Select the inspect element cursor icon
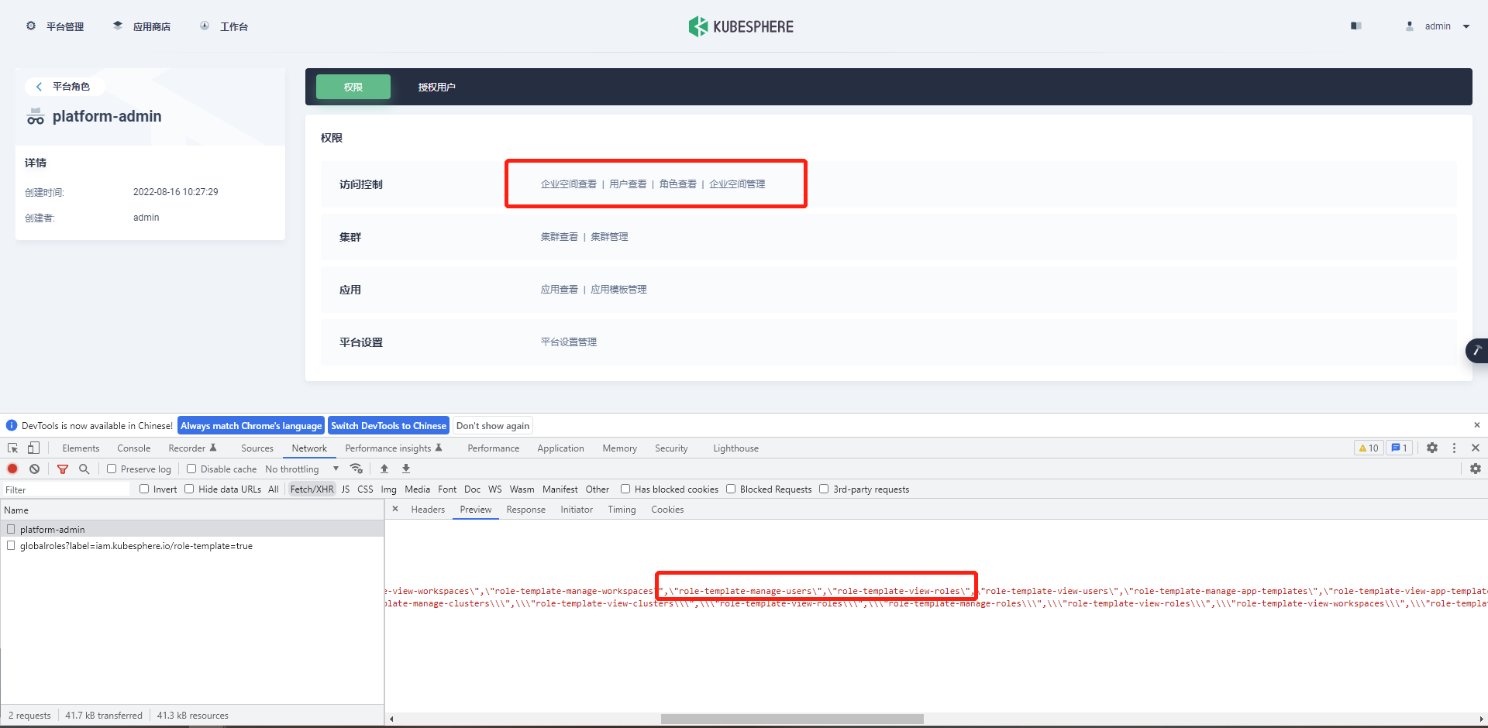1488x728 pixels. pos(12,448)
